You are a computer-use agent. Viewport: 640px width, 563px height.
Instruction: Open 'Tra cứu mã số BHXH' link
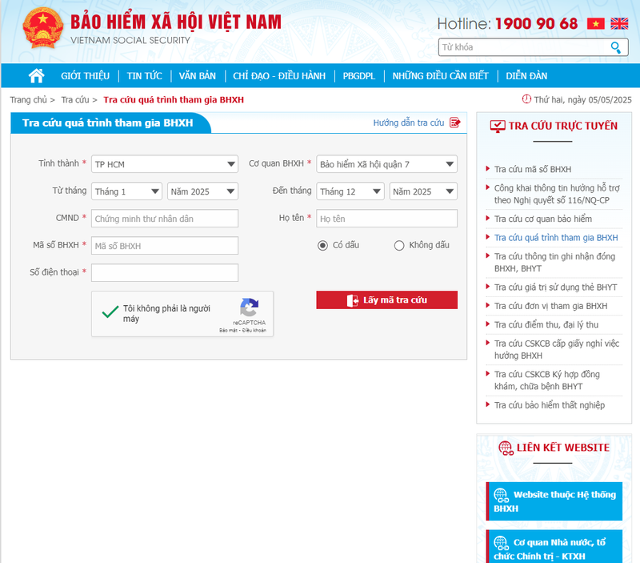[x=533, y=169]
